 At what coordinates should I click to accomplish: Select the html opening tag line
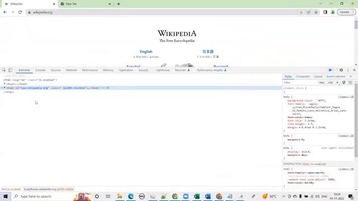[30, 80]
